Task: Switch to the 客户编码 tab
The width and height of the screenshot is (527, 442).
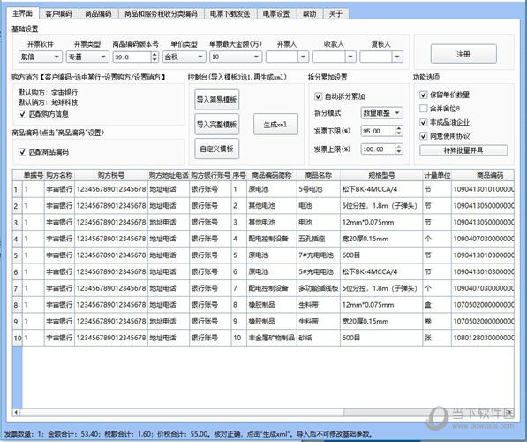Action: point(58,13)
